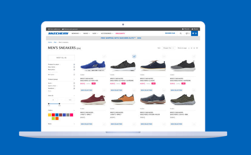This screenshot has width=251, height=155.
Task: Click the cost slider right handle
Action: coord(59,104)
